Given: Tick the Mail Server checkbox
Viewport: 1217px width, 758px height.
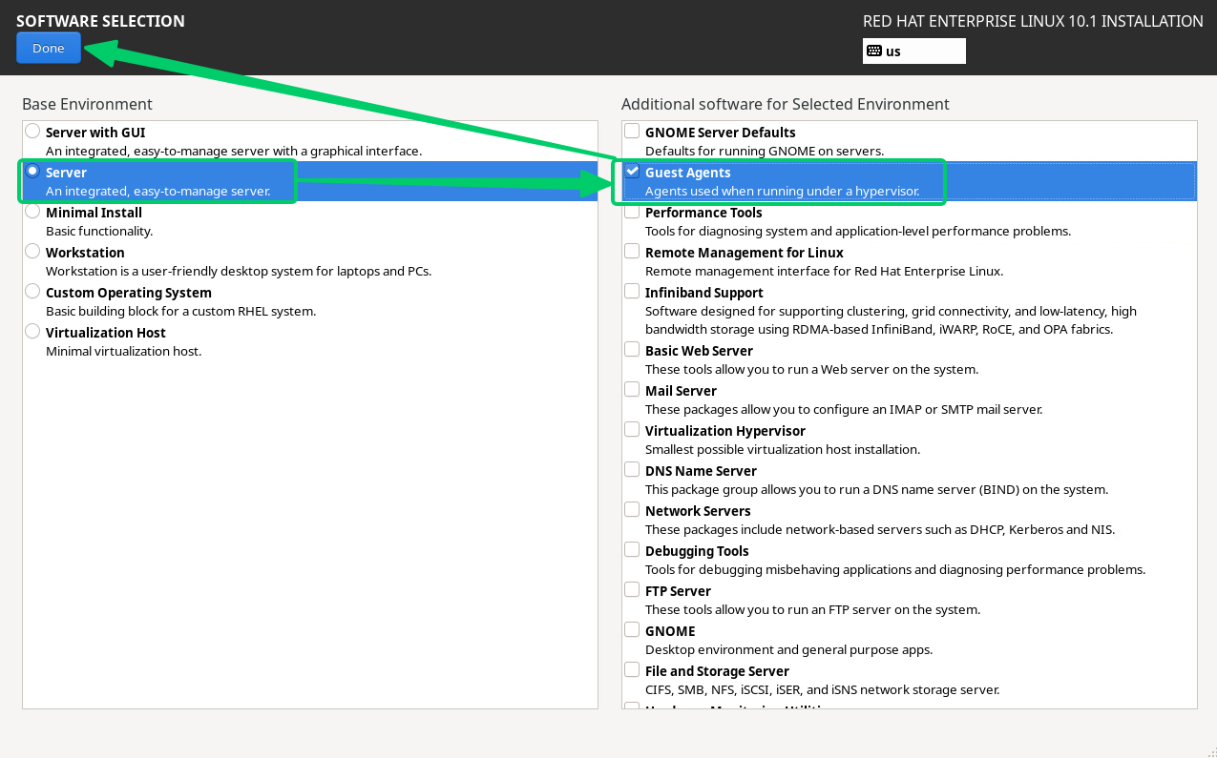Looking at the screenshot, I should 632,389.
